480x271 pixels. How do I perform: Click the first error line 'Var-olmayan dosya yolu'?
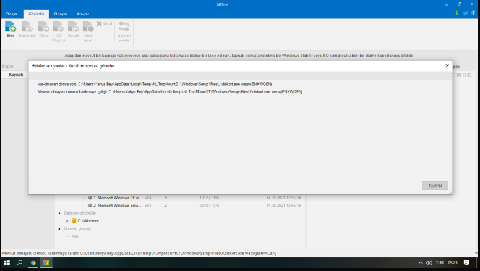click(x=155, y=84)
